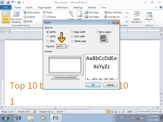Screen dimensions: 163x122
Task: Save the document using Quick Access toolbar
Action: pyautogui.click(x=8, y=2)
